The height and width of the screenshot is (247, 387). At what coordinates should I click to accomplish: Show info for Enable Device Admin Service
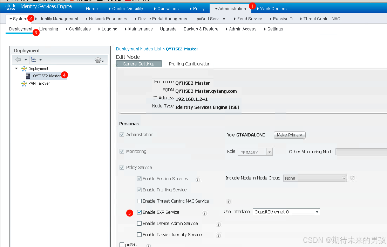tap(218, 224)
